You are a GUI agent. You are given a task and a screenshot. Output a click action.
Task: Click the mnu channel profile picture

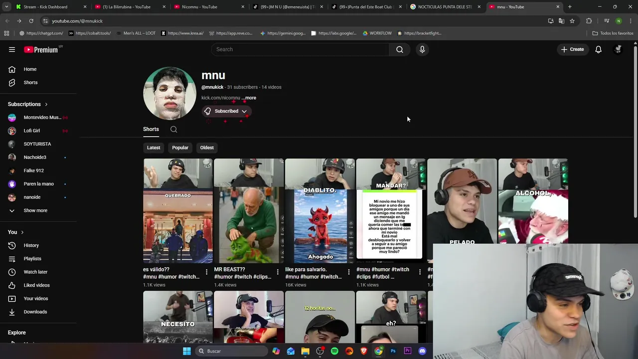click(169, 93)
